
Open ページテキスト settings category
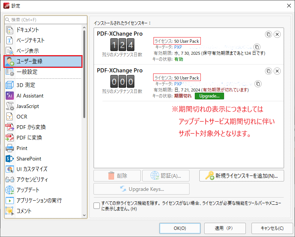point(43,40)
